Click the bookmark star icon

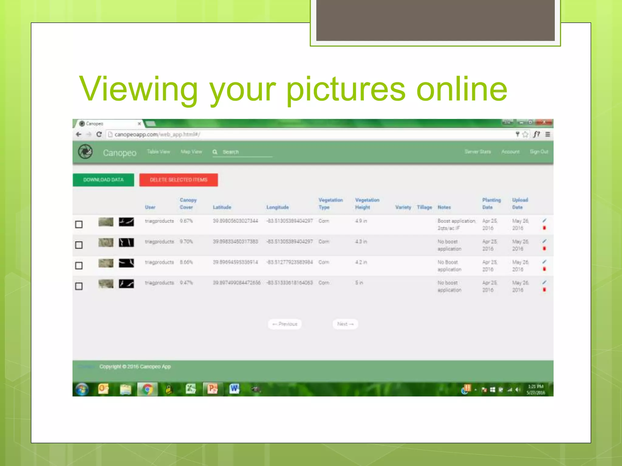(x=525, y=134)
